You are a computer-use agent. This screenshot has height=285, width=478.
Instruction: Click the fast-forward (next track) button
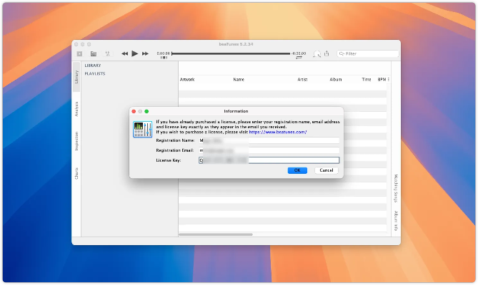point(146,53)
